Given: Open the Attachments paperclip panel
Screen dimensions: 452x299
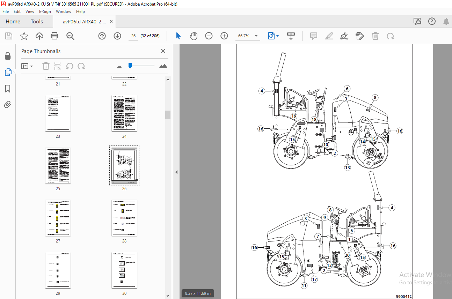Looking at the screenshot, I should [x=8, y=104].
